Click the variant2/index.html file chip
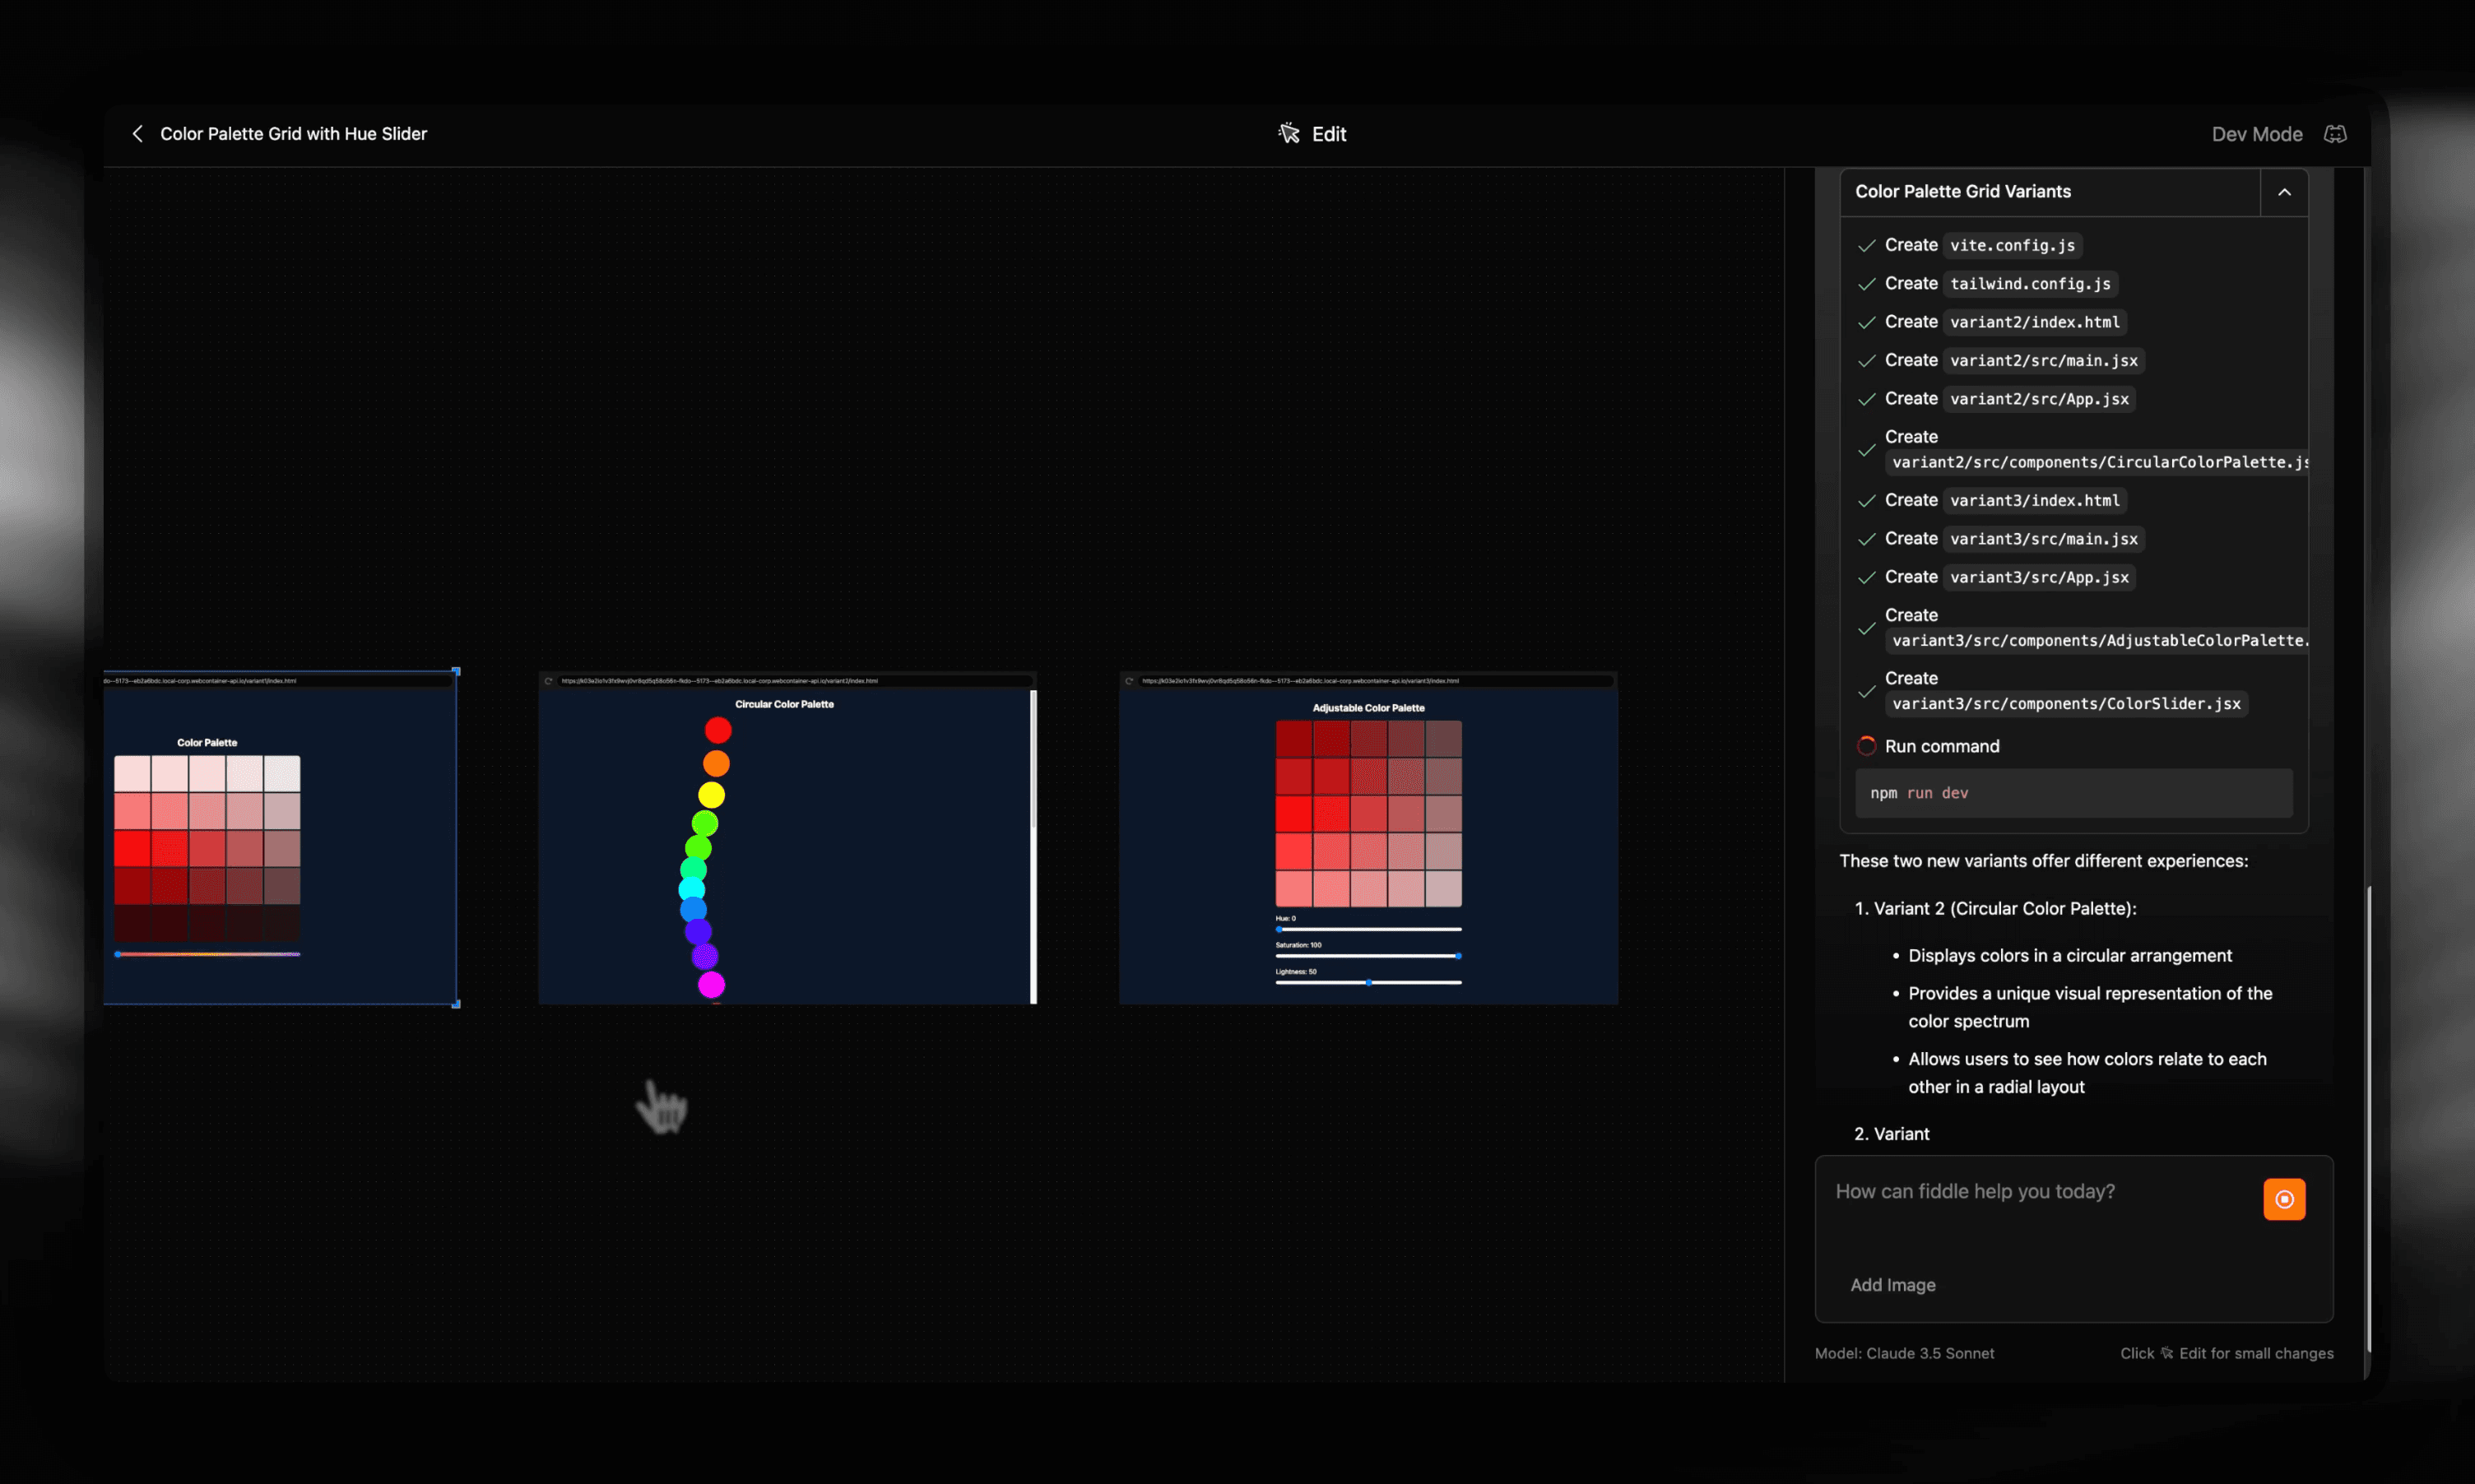Screen dimensions: 2475x1484 click(x=2034, y=322)
